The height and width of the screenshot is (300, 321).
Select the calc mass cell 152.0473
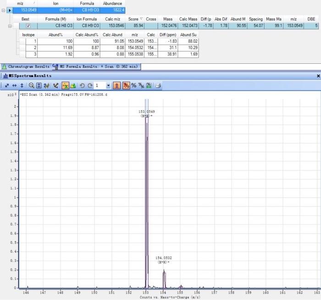point(188,26)
